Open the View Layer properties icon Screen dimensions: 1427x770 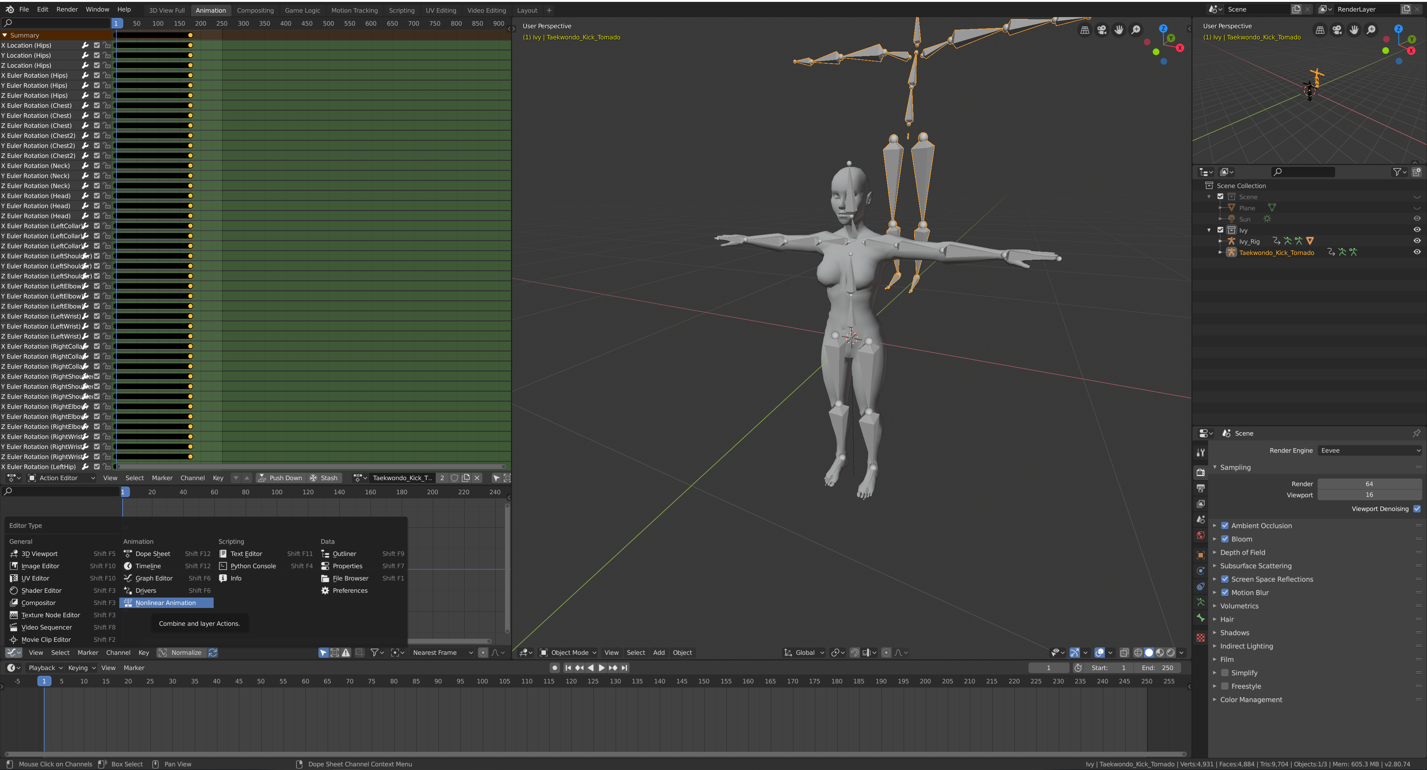click(1200, 504)
